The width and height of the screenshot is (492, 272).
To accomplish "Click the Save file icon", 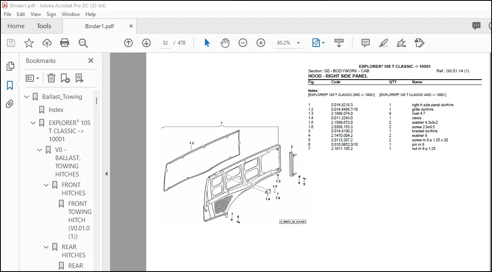I will (x=11, y=43).
